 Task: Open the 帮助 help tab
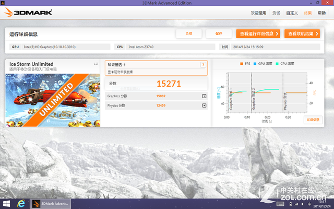point(321,13)
